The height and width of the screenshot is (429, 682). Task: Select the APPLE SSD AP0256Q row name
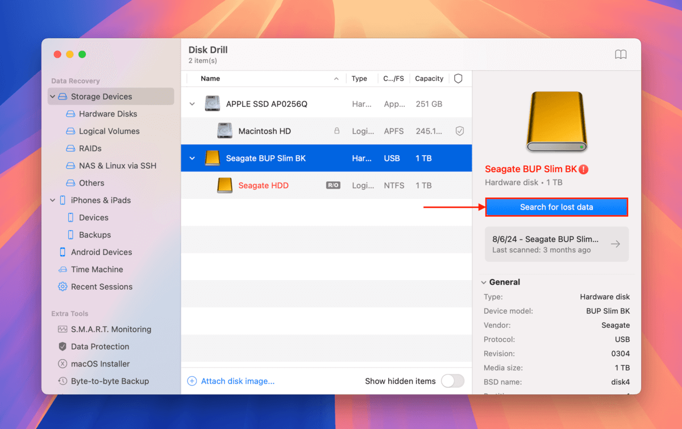pos(267,104)
